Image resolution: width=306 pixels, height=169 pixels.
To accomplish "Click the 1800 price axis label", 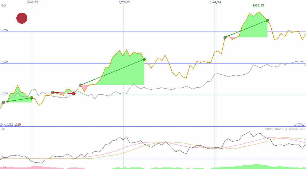I will pos(4,30).
